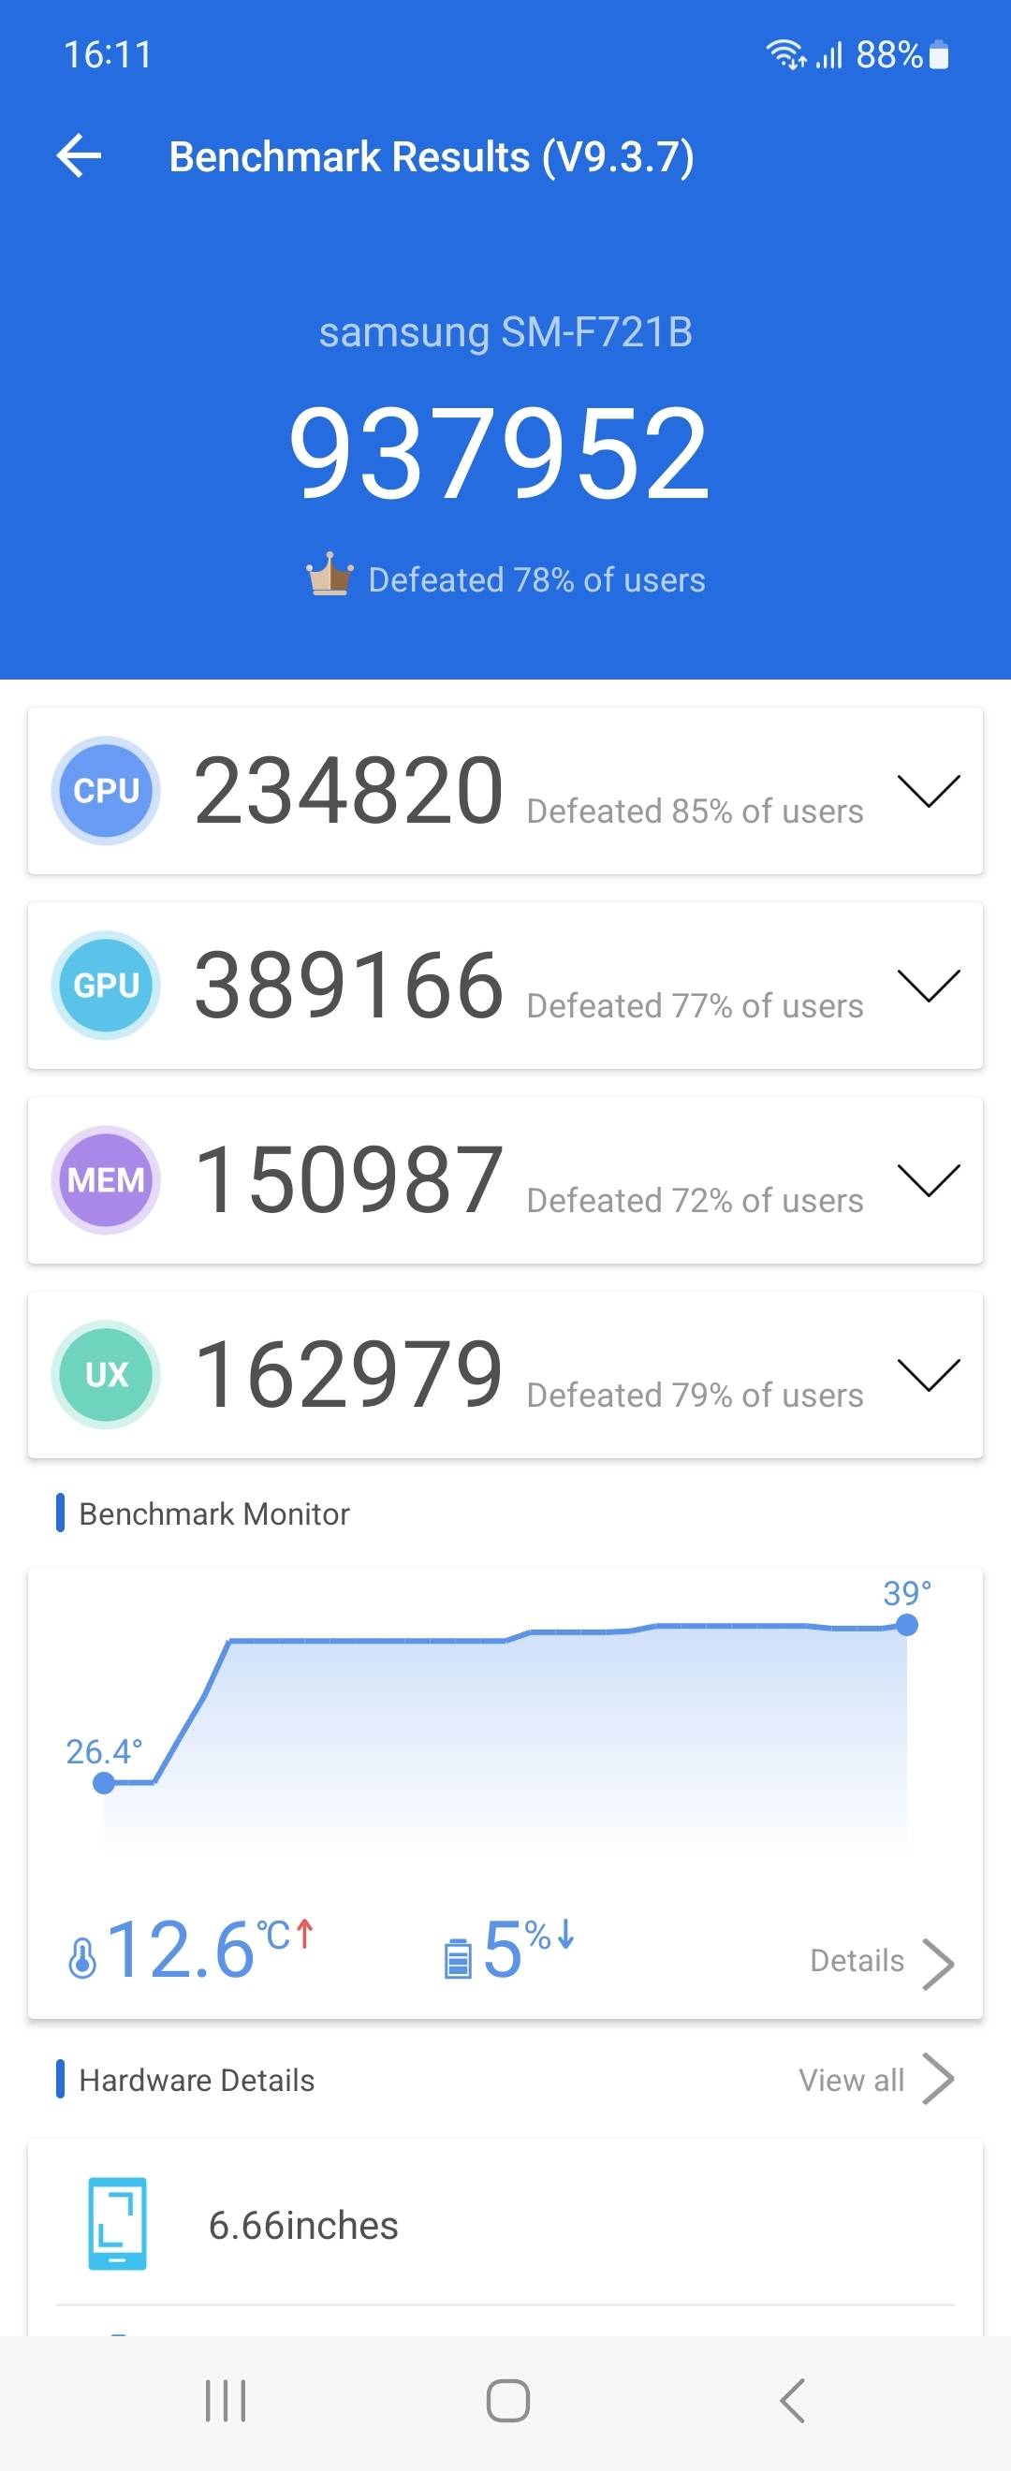Viewport: 1011px width, 2471px height.
Task: Tap device name samsung SM-F721B
Action: tap(505, 332)
